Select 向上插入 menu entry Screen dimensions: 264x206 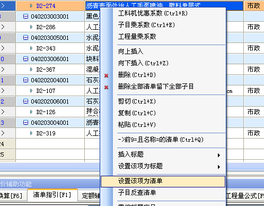(163, 51)
